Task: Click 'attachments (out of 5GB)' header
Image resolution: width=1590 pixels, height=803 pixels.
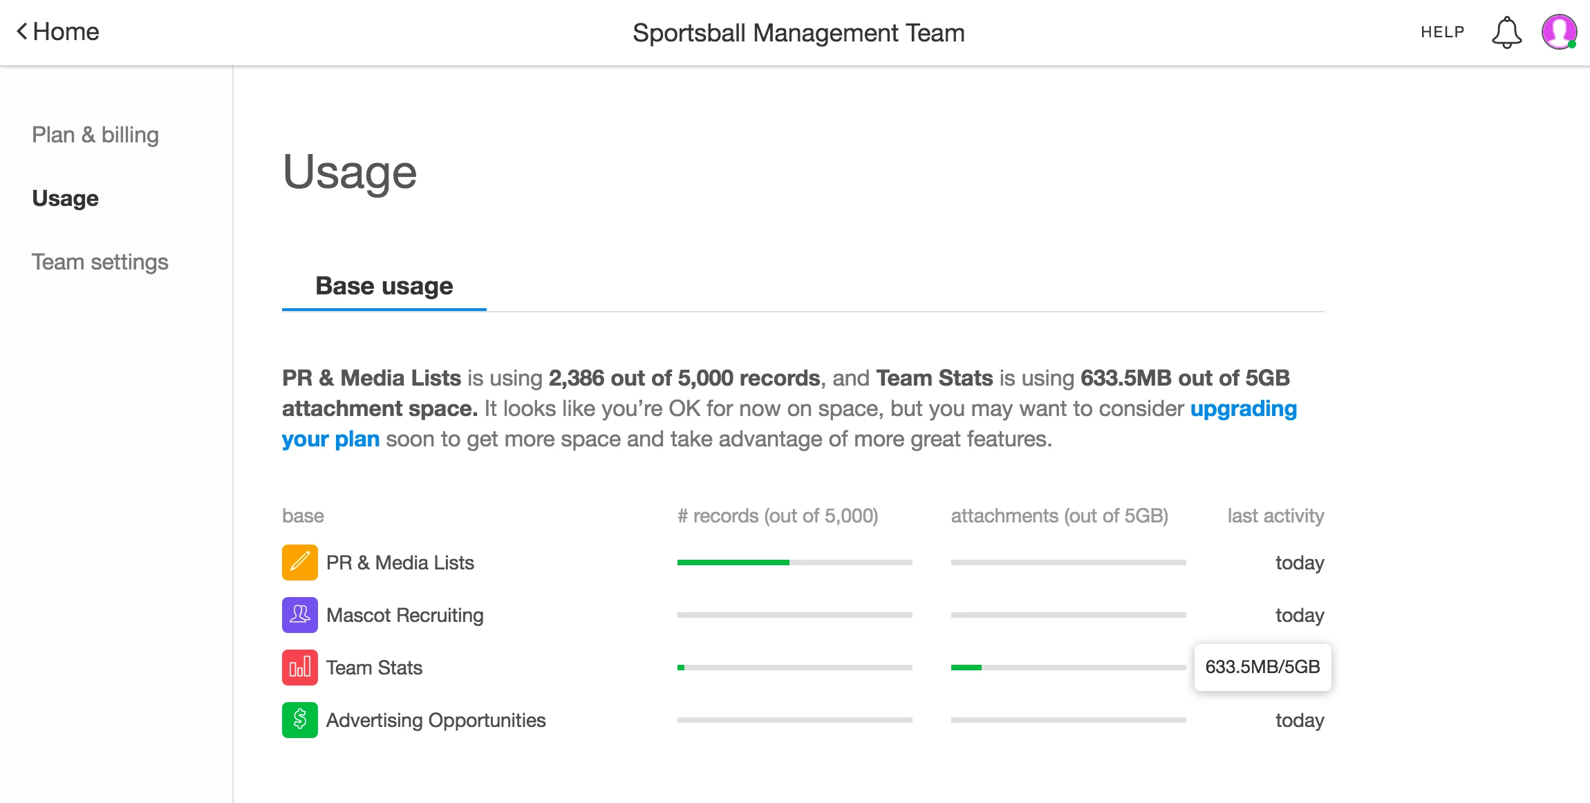Action: click(1060, 516)
